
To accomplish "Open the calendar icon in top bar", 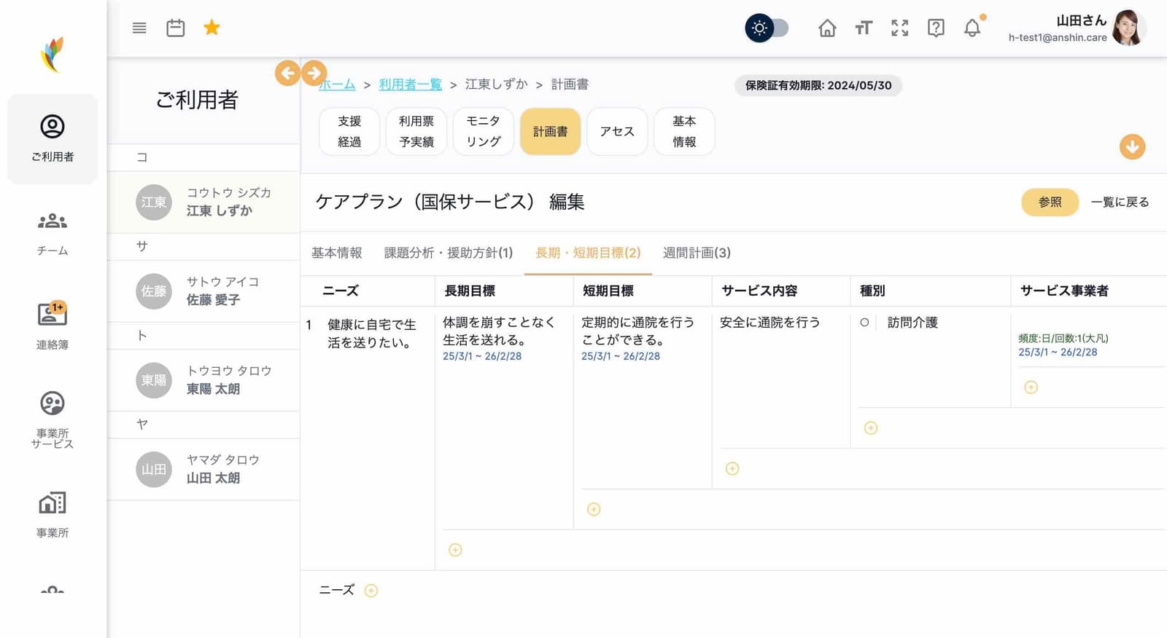I will [176, 28].
